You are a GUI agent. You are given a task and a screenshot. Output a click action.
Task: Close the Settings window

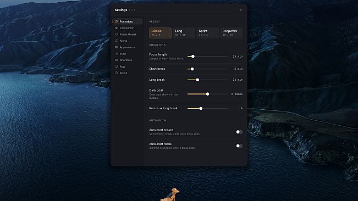241,10
